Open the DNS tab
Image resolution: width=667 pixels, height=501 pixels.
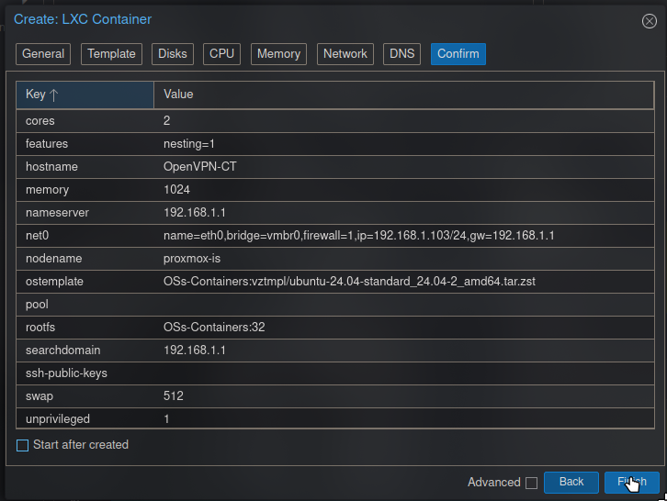(x=402, y=54)
